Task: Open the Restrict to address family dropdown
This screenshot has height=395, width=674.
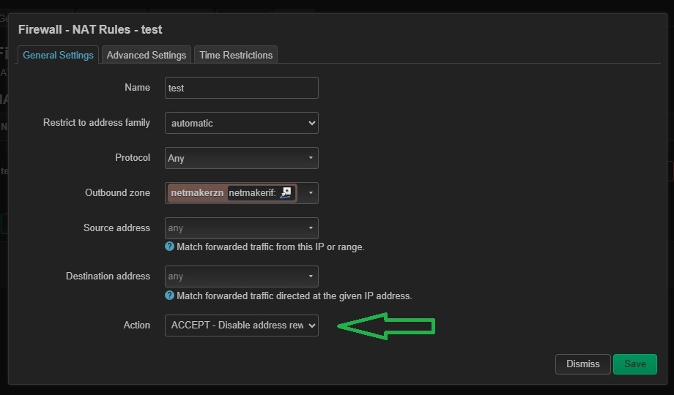Action: [x=242, y=123]
